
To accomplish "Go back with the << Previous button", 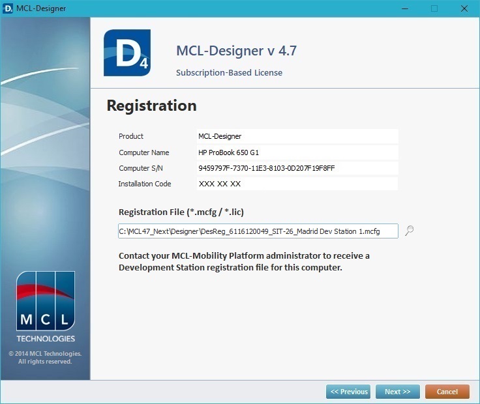I will (x=348, y=392).
